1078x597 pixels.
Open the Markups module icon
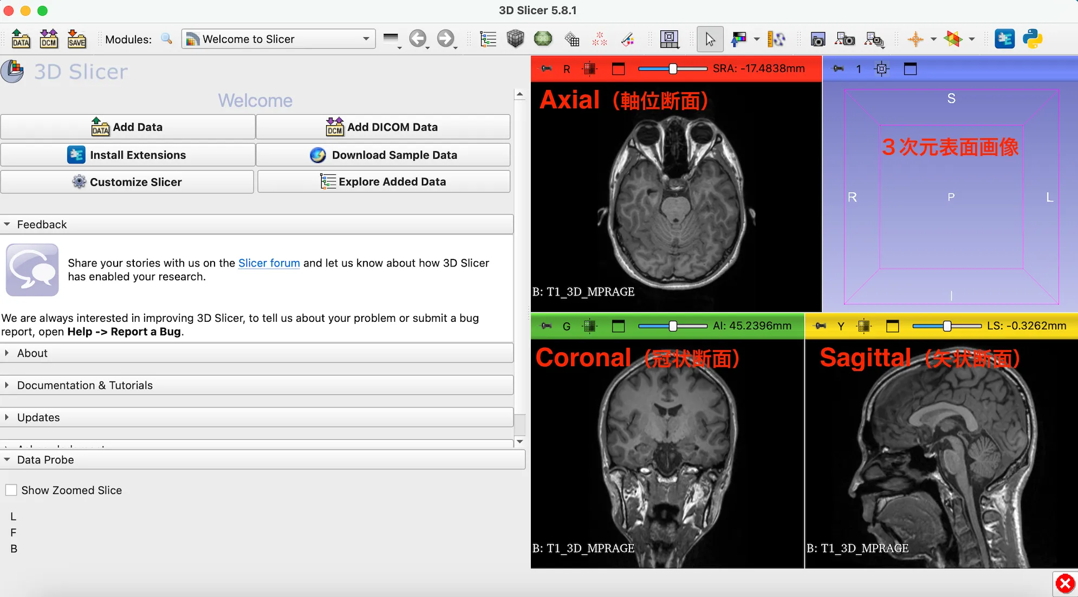point(600,39)
